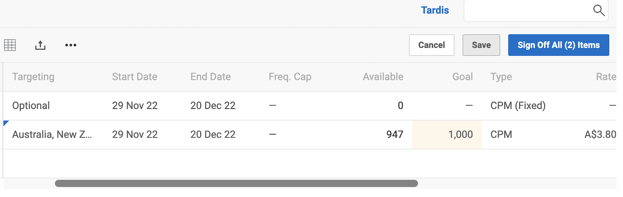
Task: Click the horizontal scrollbar thumb
Action: 236,183
